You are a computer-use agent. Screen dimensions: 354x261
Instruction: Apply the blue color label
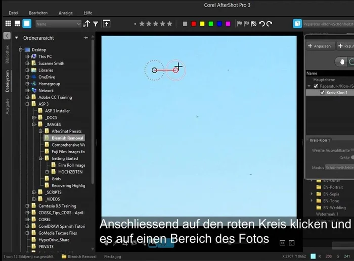[219, 24]
